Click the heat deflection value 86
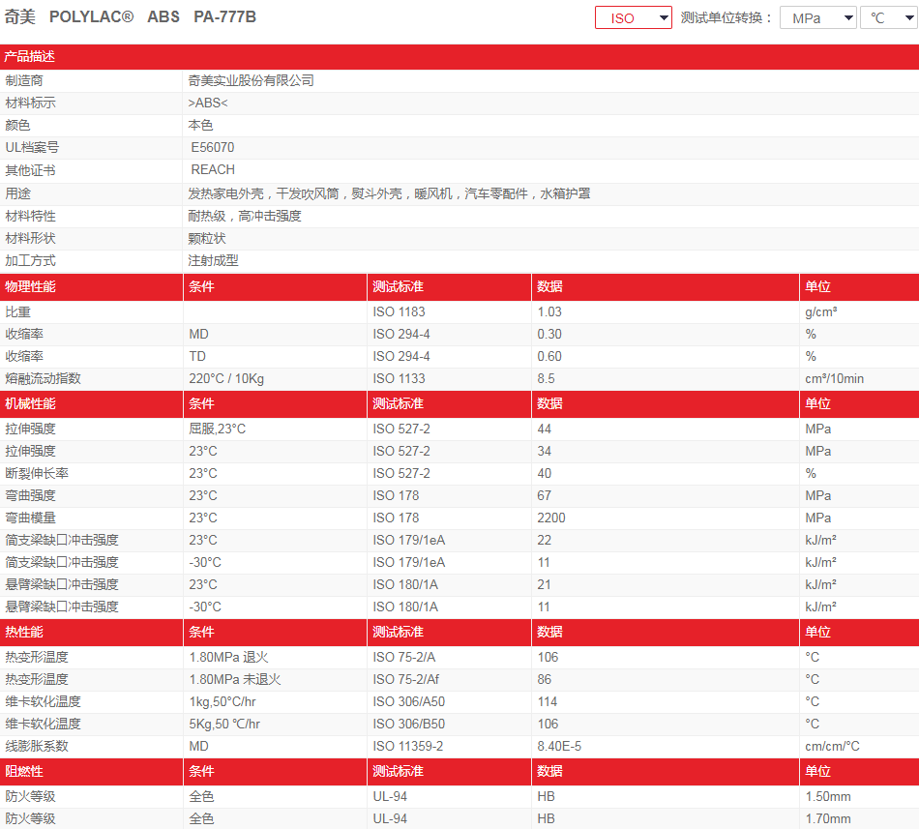 click(544, 680)
